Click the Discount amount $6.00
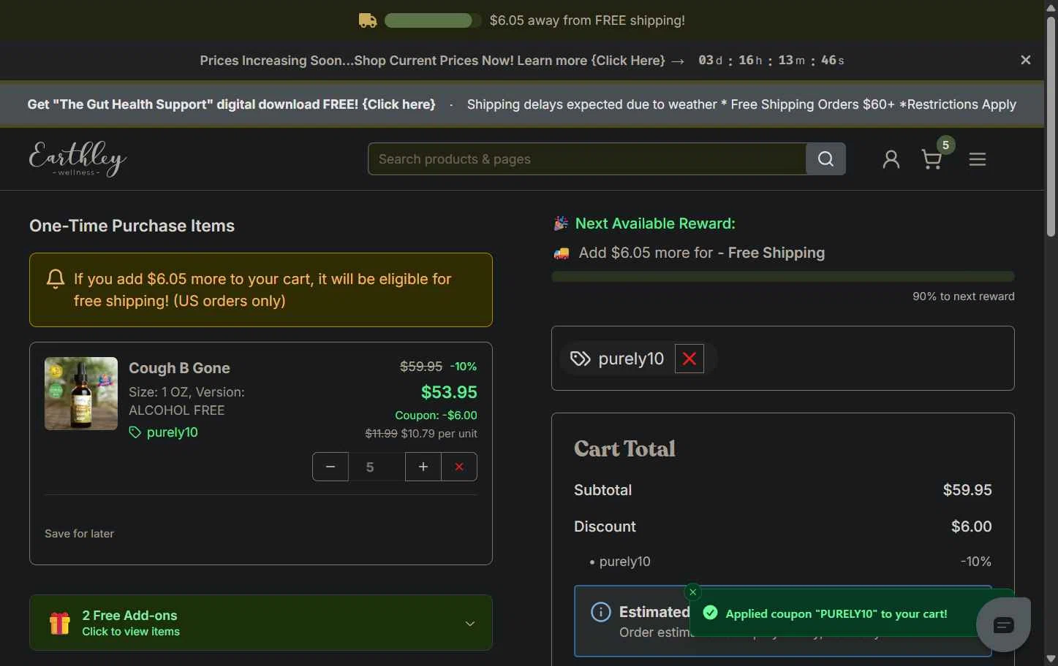The width and height of the screenshot is (1058, 666). pos(971,527)
